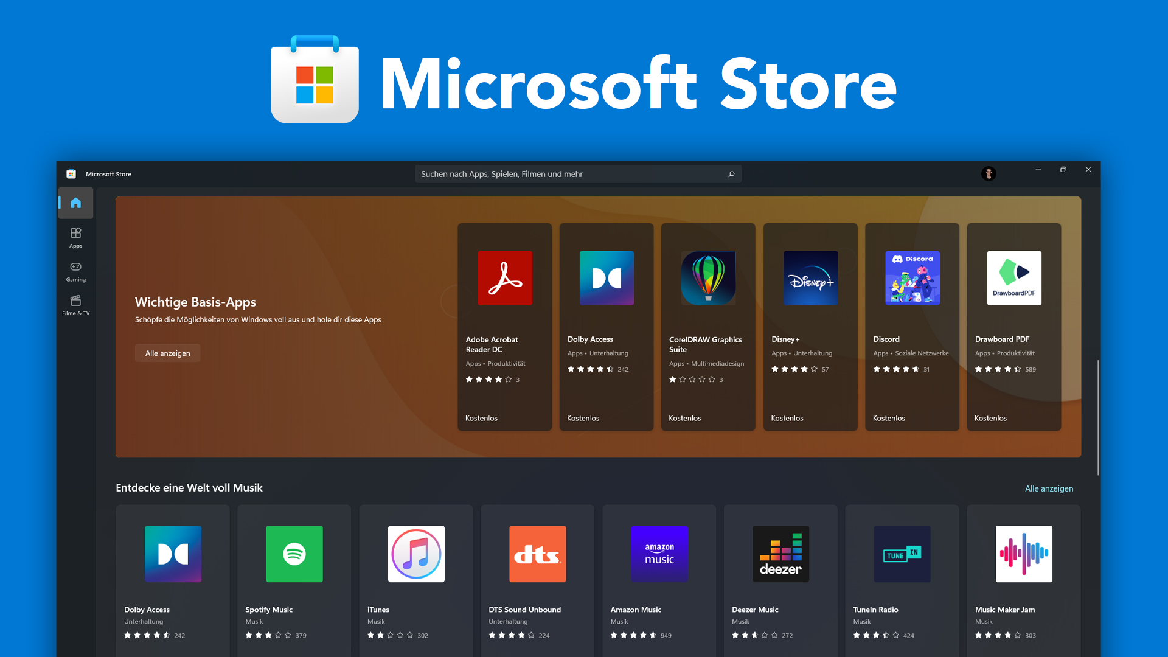Click the user profile avatar
Viewport: 1168px width, 657px height.
pyautogui.click(x=989, y=173)
